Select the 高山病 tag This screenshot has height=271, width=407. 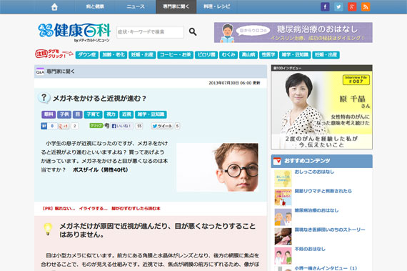point(248,55)
